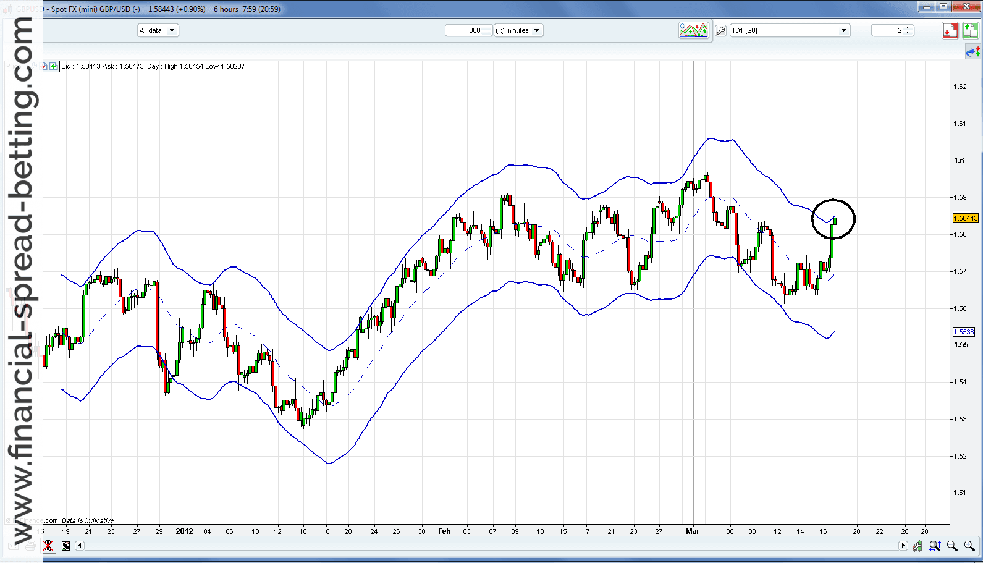983x563 pixels.
Task: Click the crossed-out chain link icon
Action: [x=48, y=546]
